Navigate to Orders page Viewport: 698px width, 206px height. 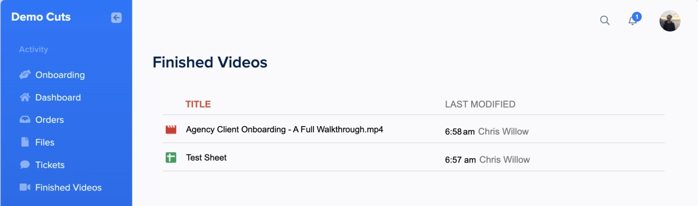[x=50, y=120]
